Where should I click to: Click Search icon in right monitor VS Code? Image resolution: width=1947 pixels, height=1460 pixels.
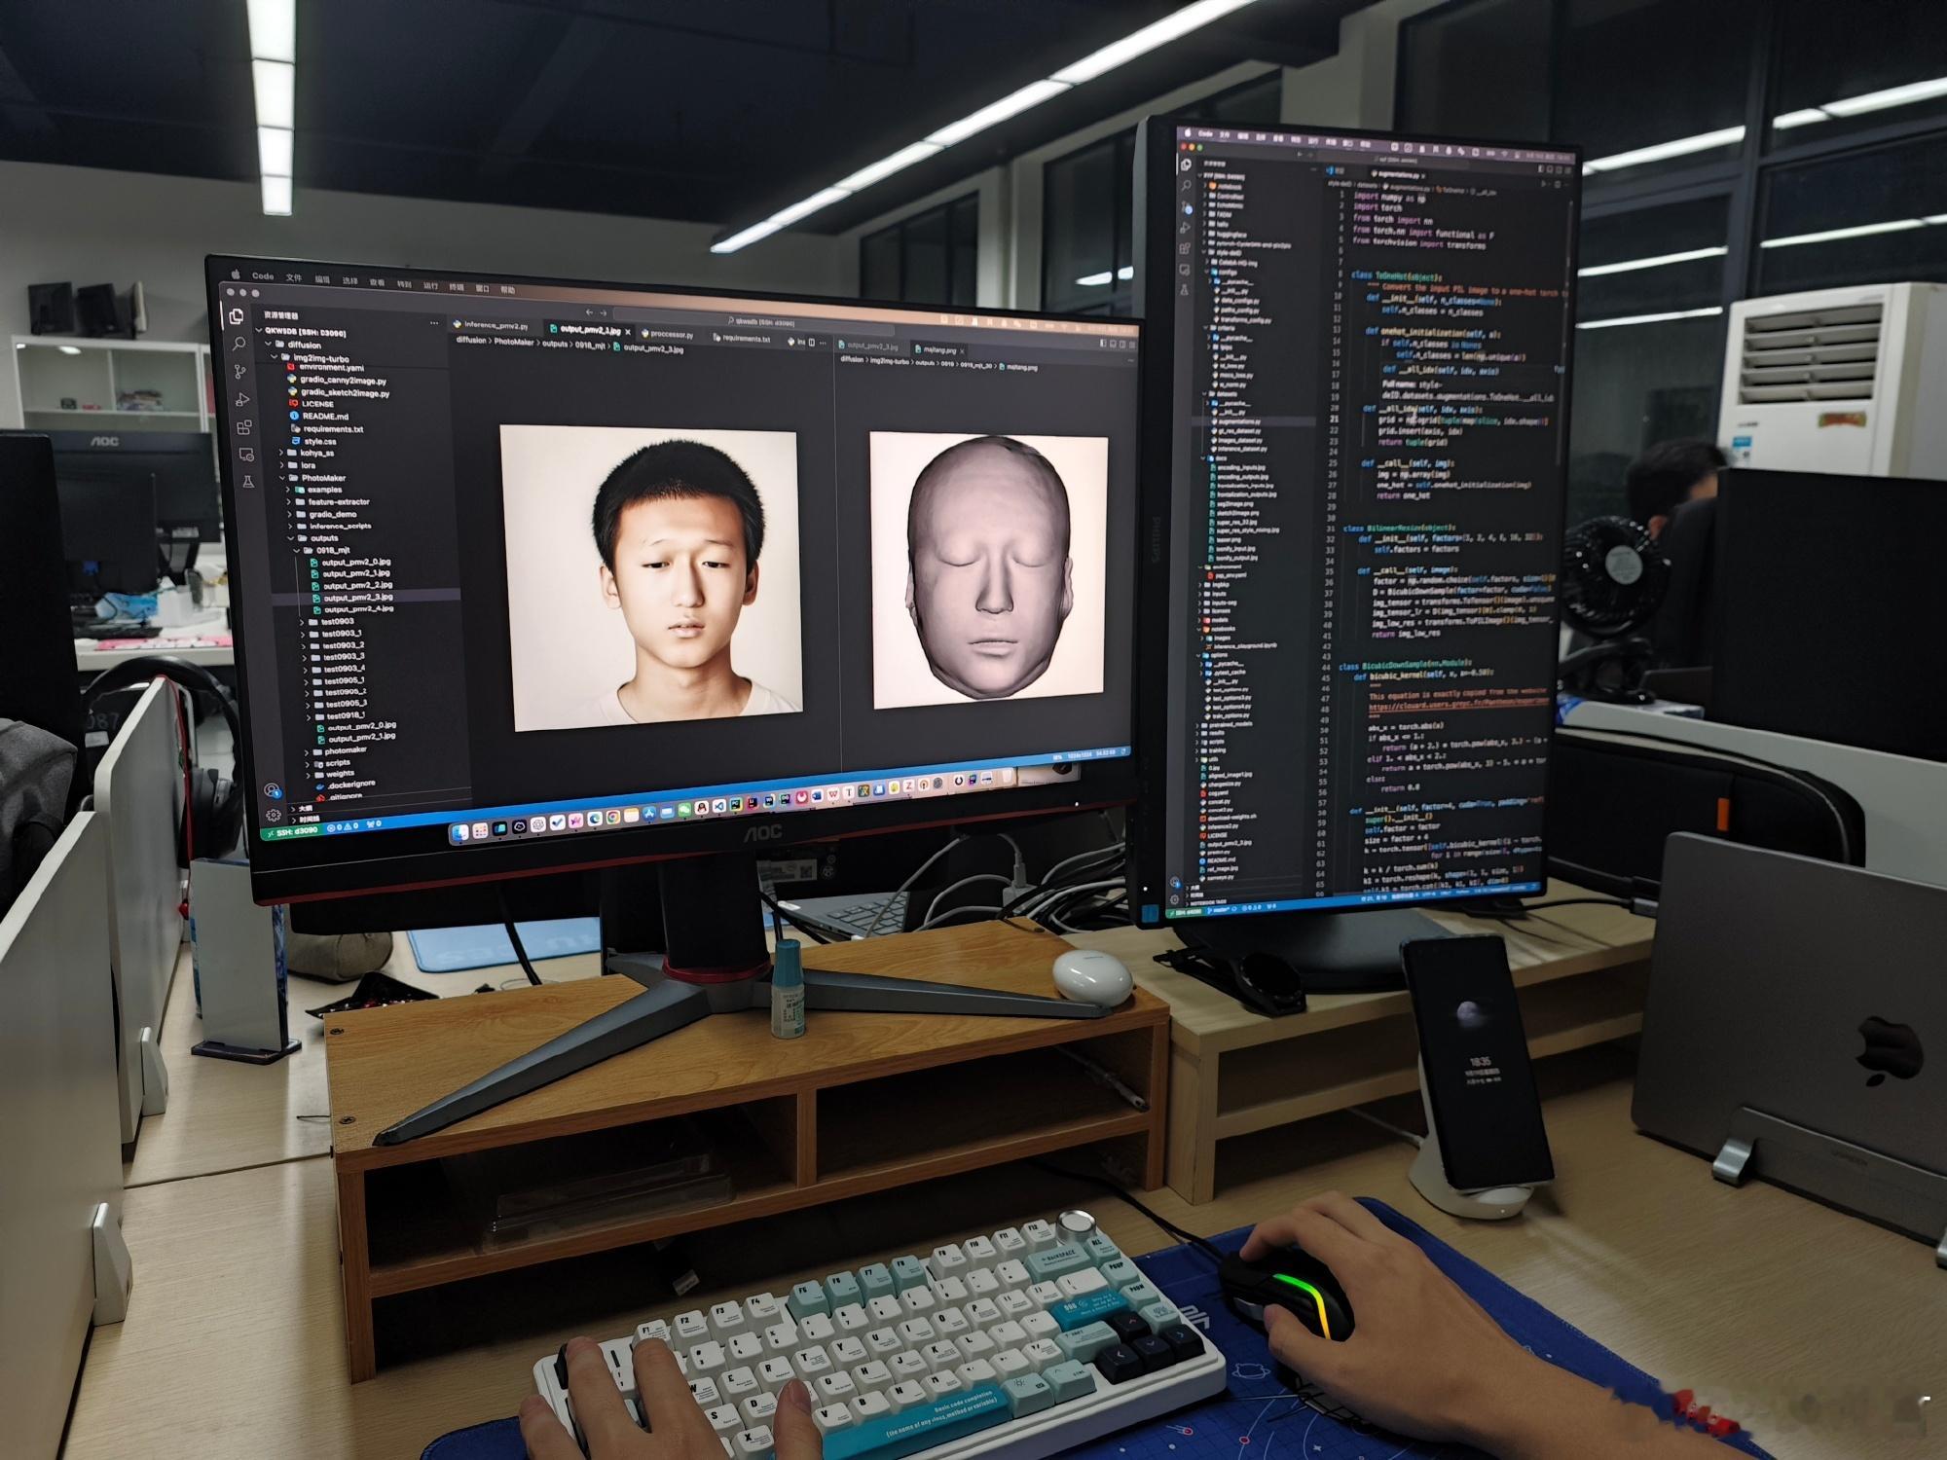coord(1186,185)
